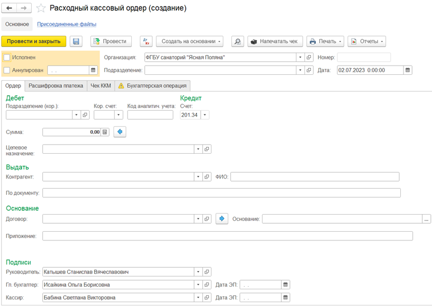Viewport: 432px width, 306px height.
Task: Open Договор record via open icon
Action: (207, 219)
